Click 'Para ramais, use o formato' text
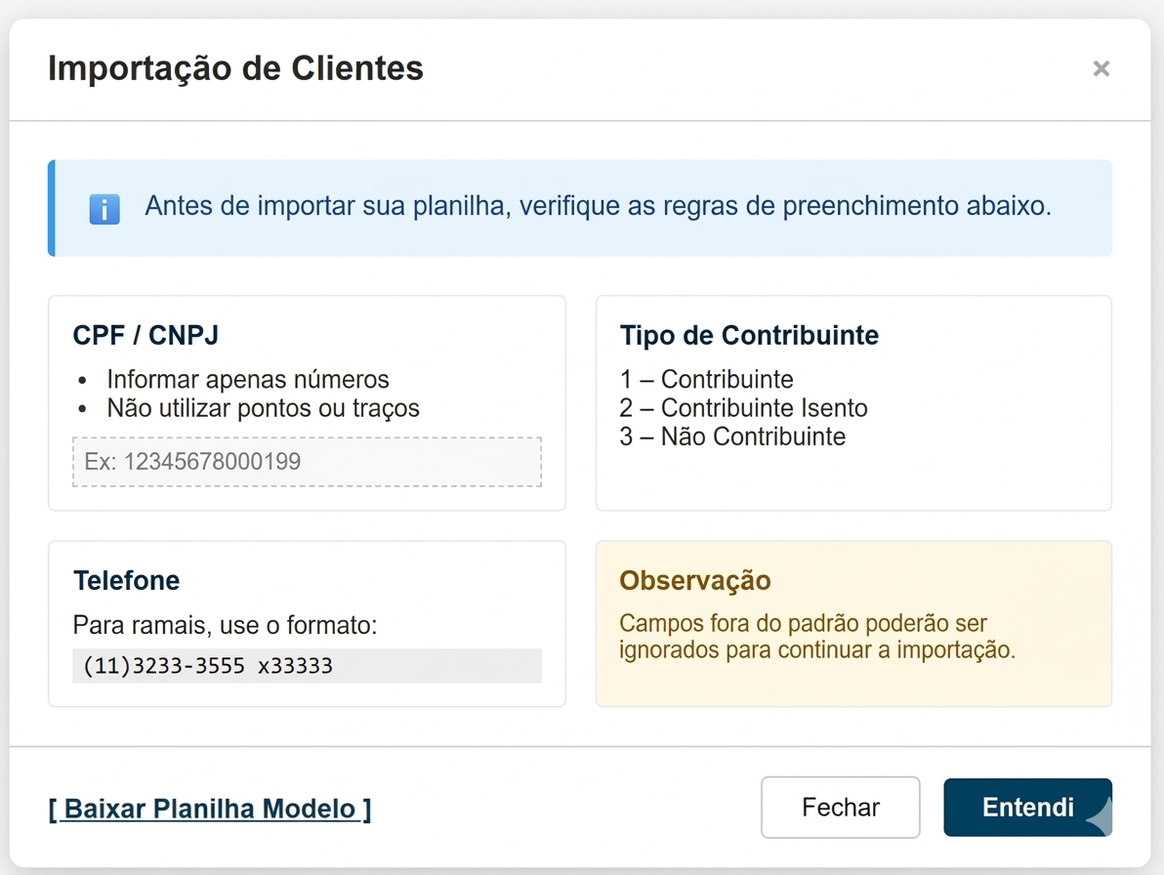 225,625
